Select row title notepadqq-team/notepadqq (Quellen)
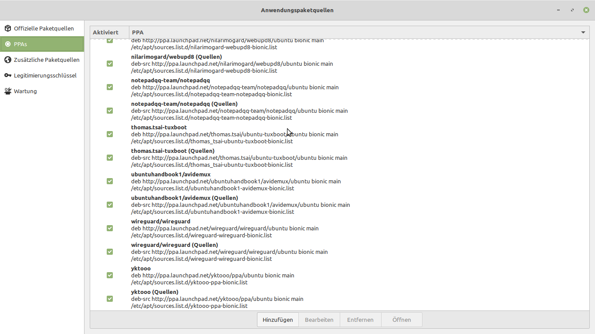595x334 pixels. pos(184,104)
